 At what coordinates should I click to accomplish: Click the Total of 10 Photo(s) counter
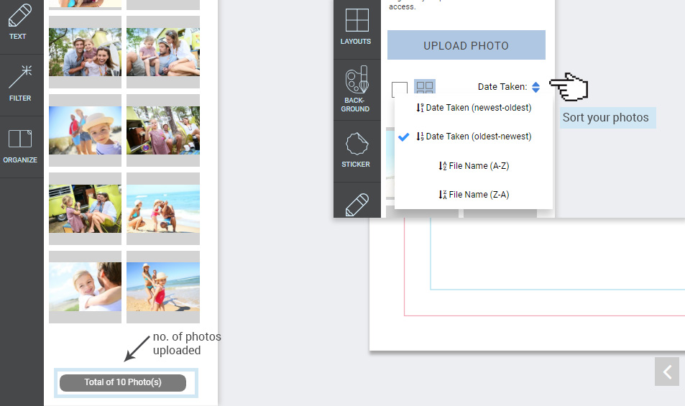(123, 382)
